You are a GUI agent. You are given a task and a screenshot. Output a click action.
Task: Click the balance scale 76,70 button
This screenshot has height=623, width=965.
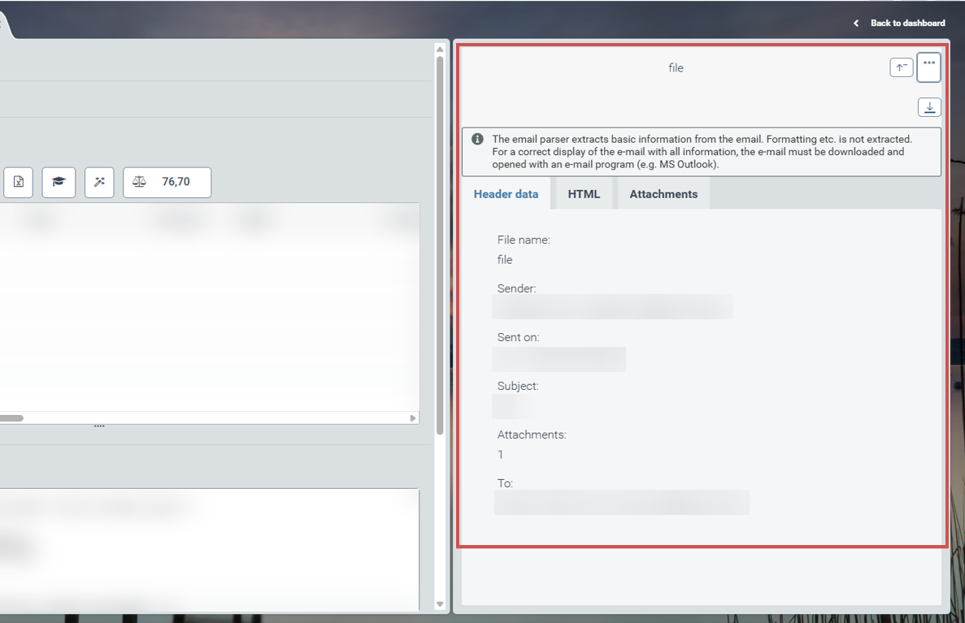point(167,182)
